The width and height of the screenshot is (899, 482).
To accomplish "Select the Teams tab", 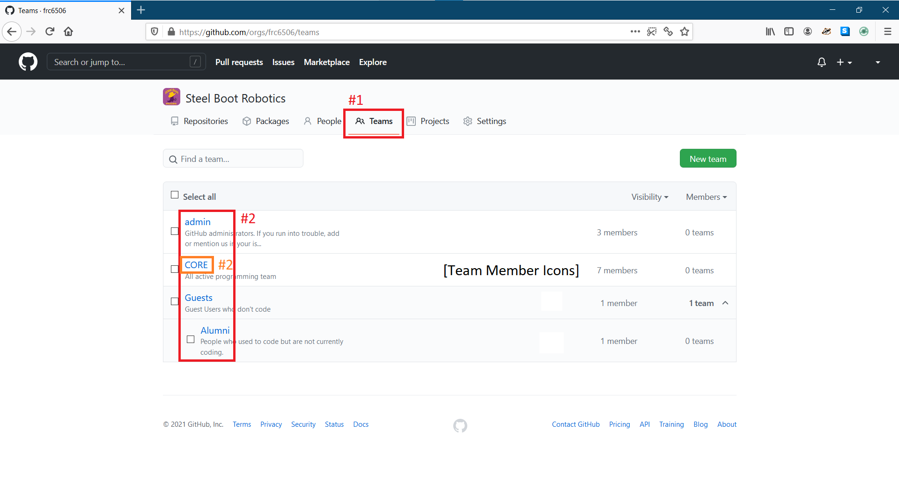I will pos(374,121).
